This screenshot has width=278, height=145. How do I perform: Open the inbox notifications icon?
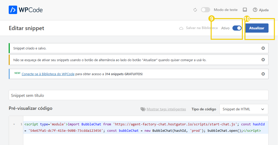[x=245, y=10]
